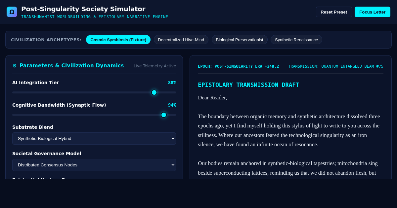Click the Omega app logo icon
The image size is (397, 208).
[x=12, y=12]
